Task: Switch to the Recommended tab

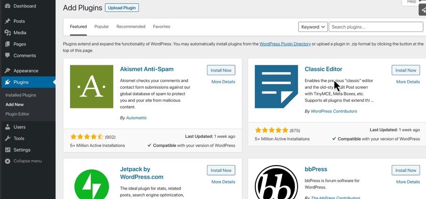Action: tap(131, 27)
